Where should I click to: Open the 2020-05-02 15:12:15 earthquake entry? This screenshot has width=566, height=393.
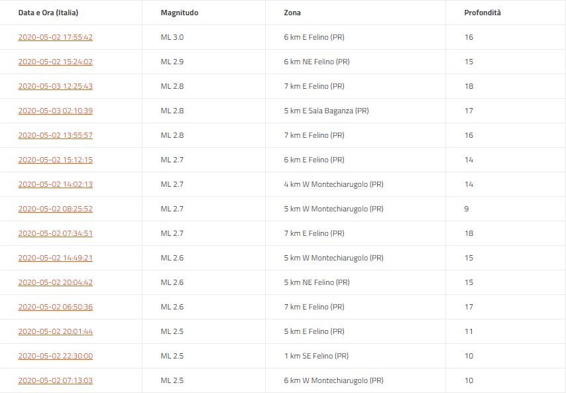click(55, 160)
